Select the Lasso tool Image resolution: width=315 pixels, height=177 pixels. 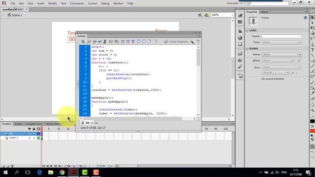point(312,38)
